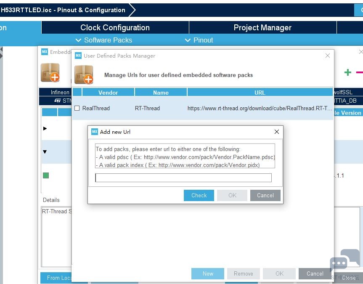Tick the RealThread row checkbox
Viewport: 363px width, 284px height.
[77, 108]
